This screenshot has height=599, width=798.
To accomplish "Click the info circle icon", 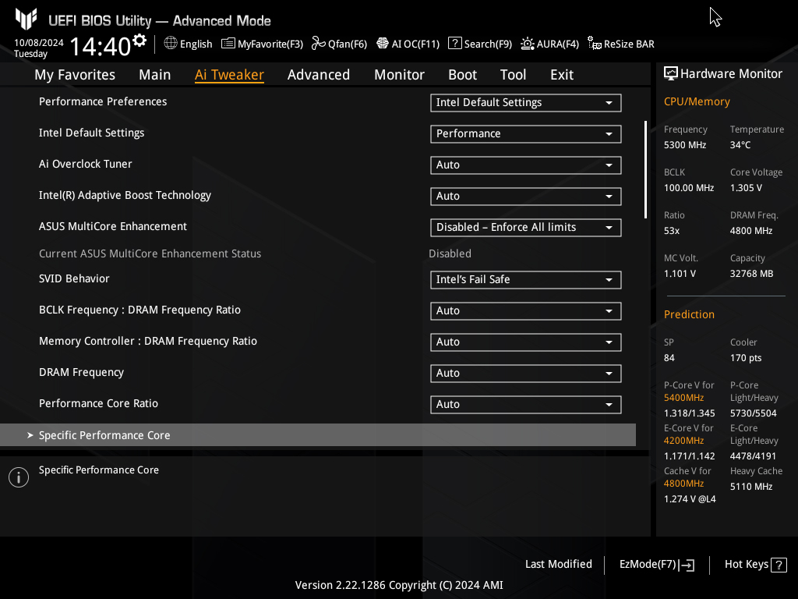I will pos(19,477).
